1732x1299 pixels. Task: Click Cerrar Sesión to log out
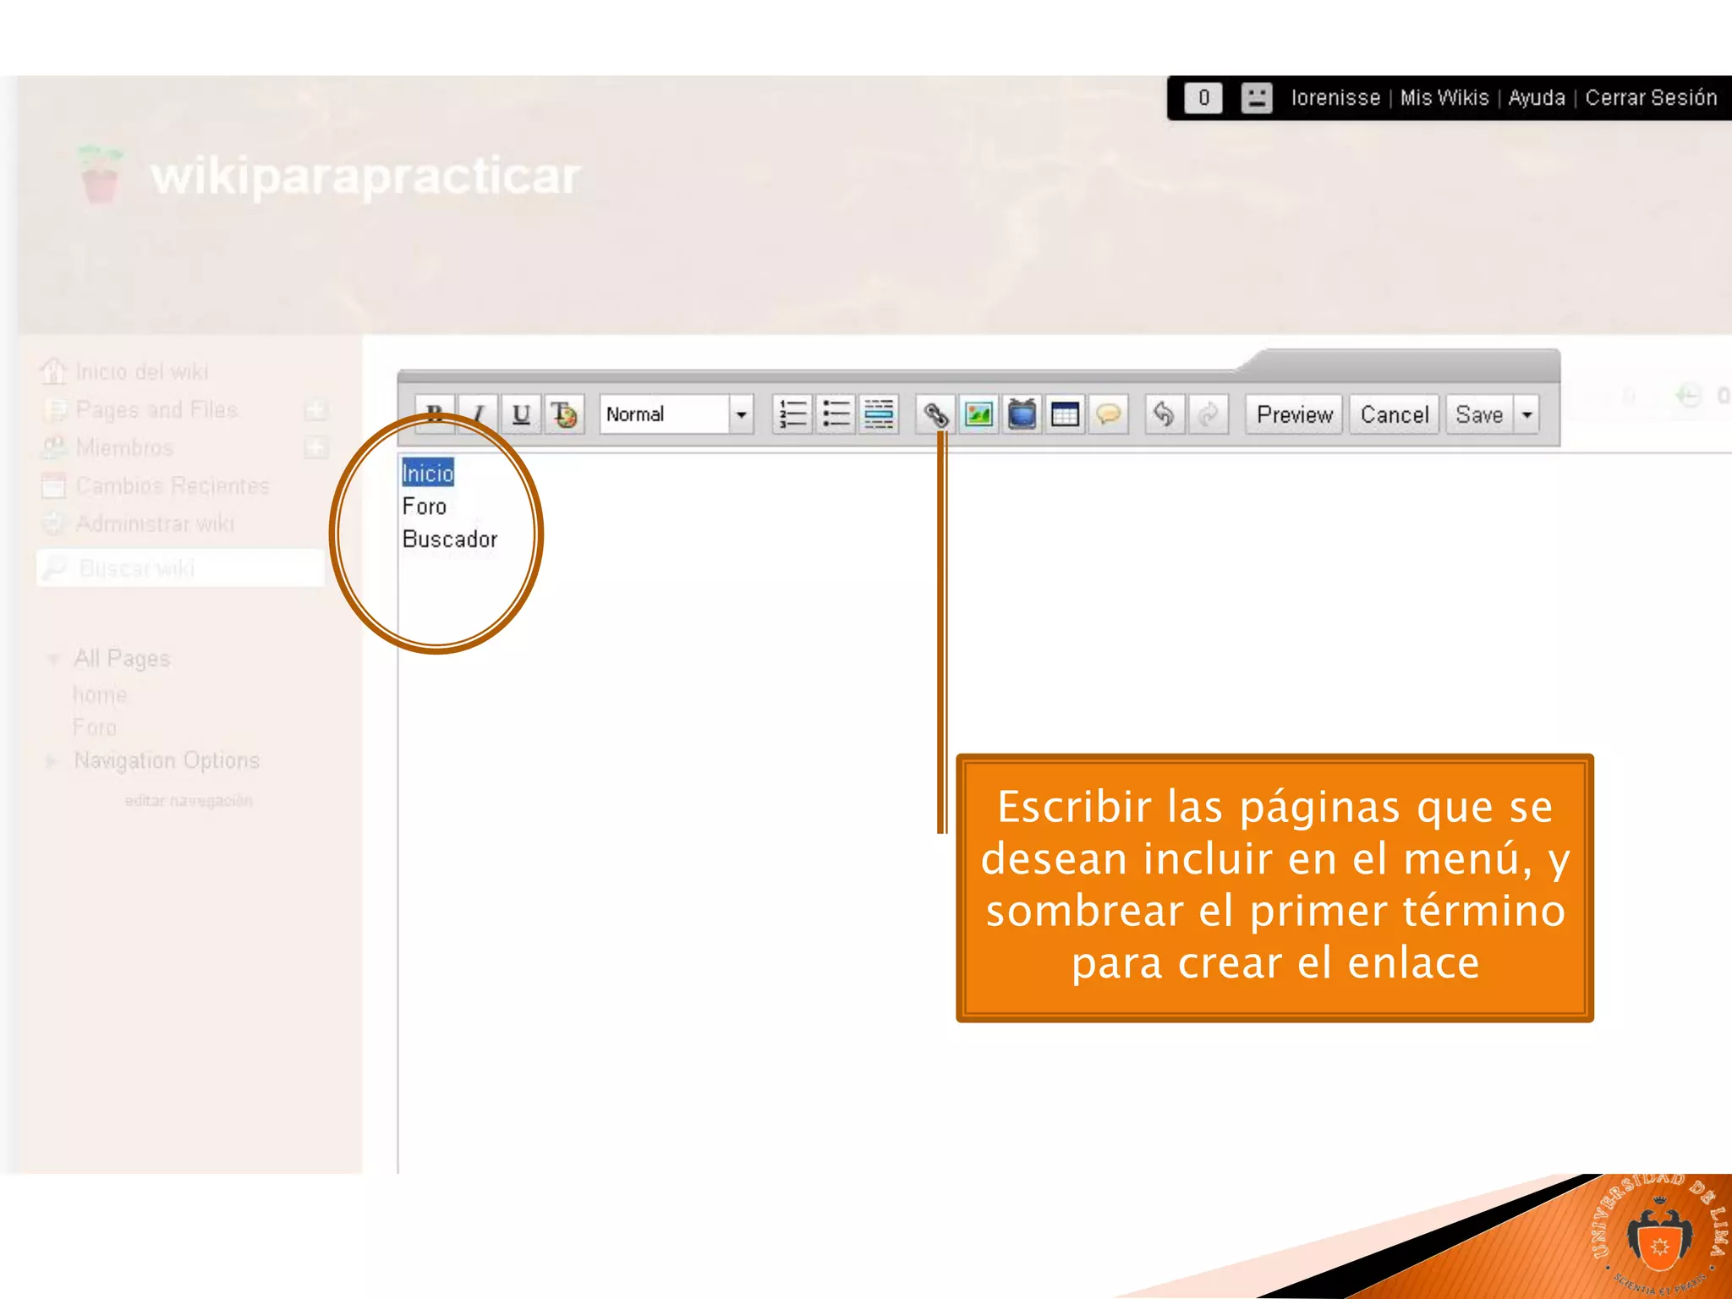[x=1651, y=98]
